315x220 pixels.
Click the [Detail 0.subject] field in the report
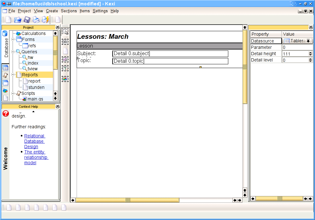pyautogui.click(x=170, y=54)
